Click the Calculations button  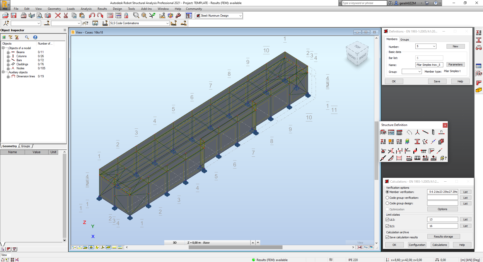(439, 245)
